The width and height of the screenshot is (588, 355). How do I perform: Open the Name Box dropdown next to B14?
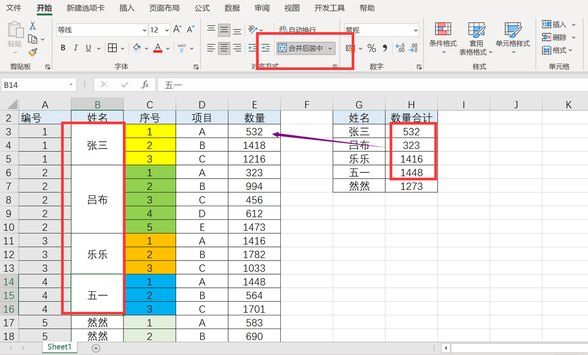72,85
